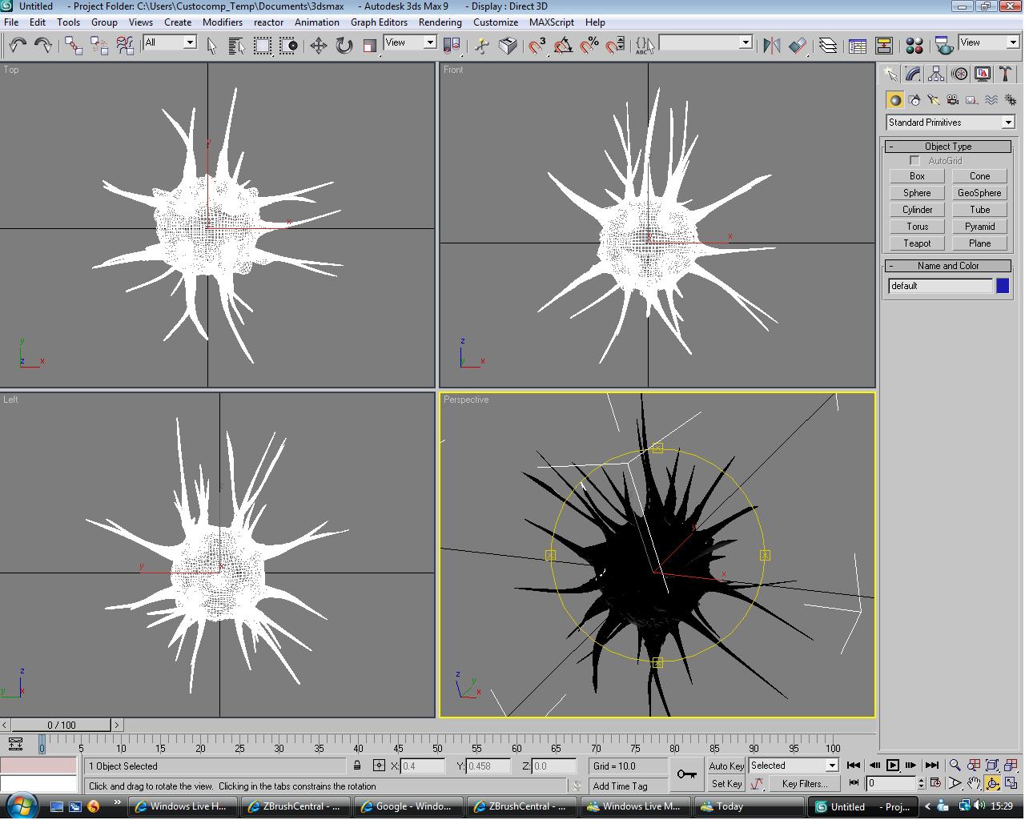This screenshot has height=820, width=1025.
Task: Click the Play Animation button
Action: 892,766
